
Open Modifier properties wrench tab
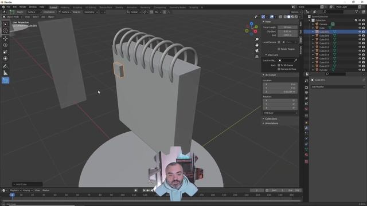[x=306, y=128]
